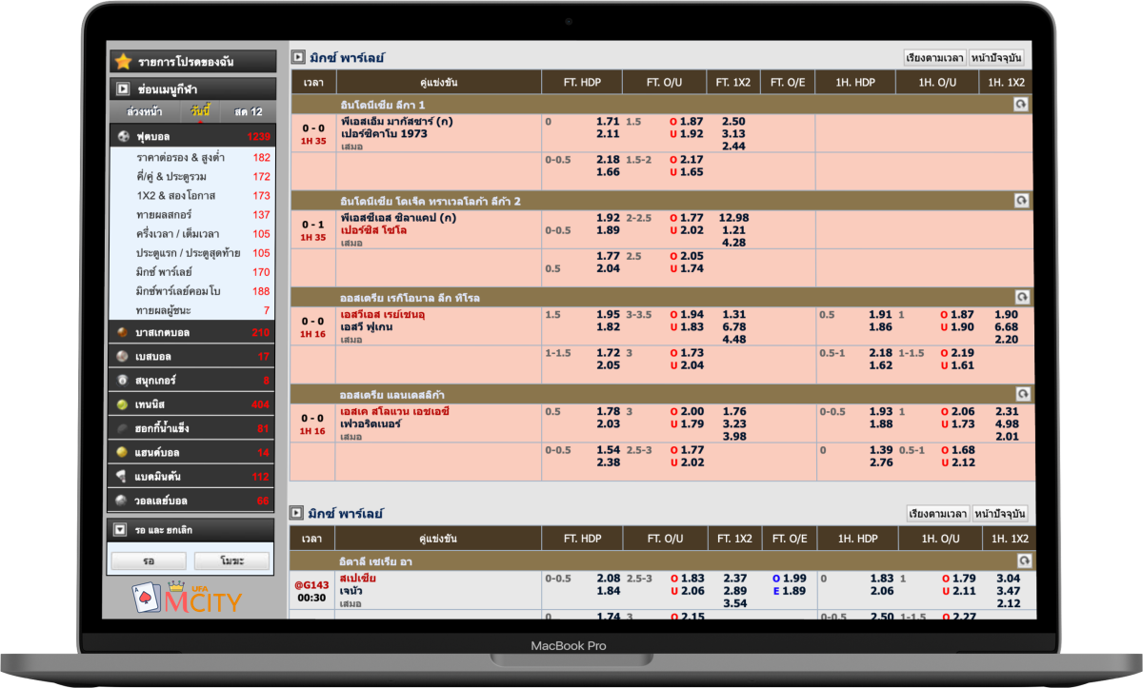
Task: Click the volleyball sport icon
Action: tap(122, 501)
